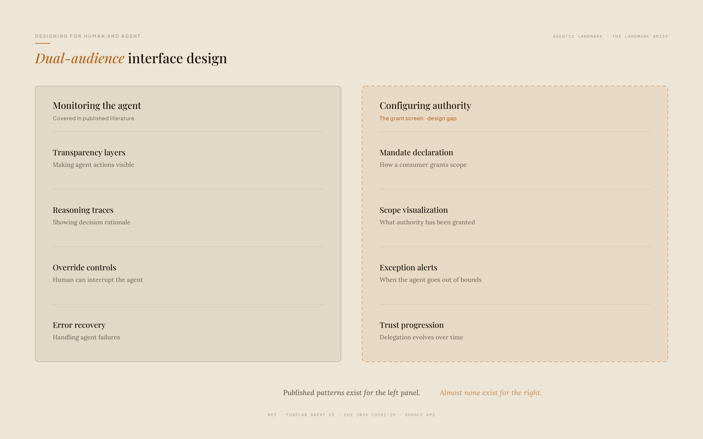Select 'How a consumer grants scope' description
This screenshot has height=439, width=703.
(423, 165)
